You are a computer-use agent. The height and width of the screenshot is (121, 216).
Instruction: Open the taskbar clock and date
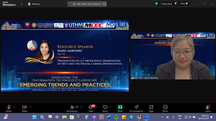[204, 117]
